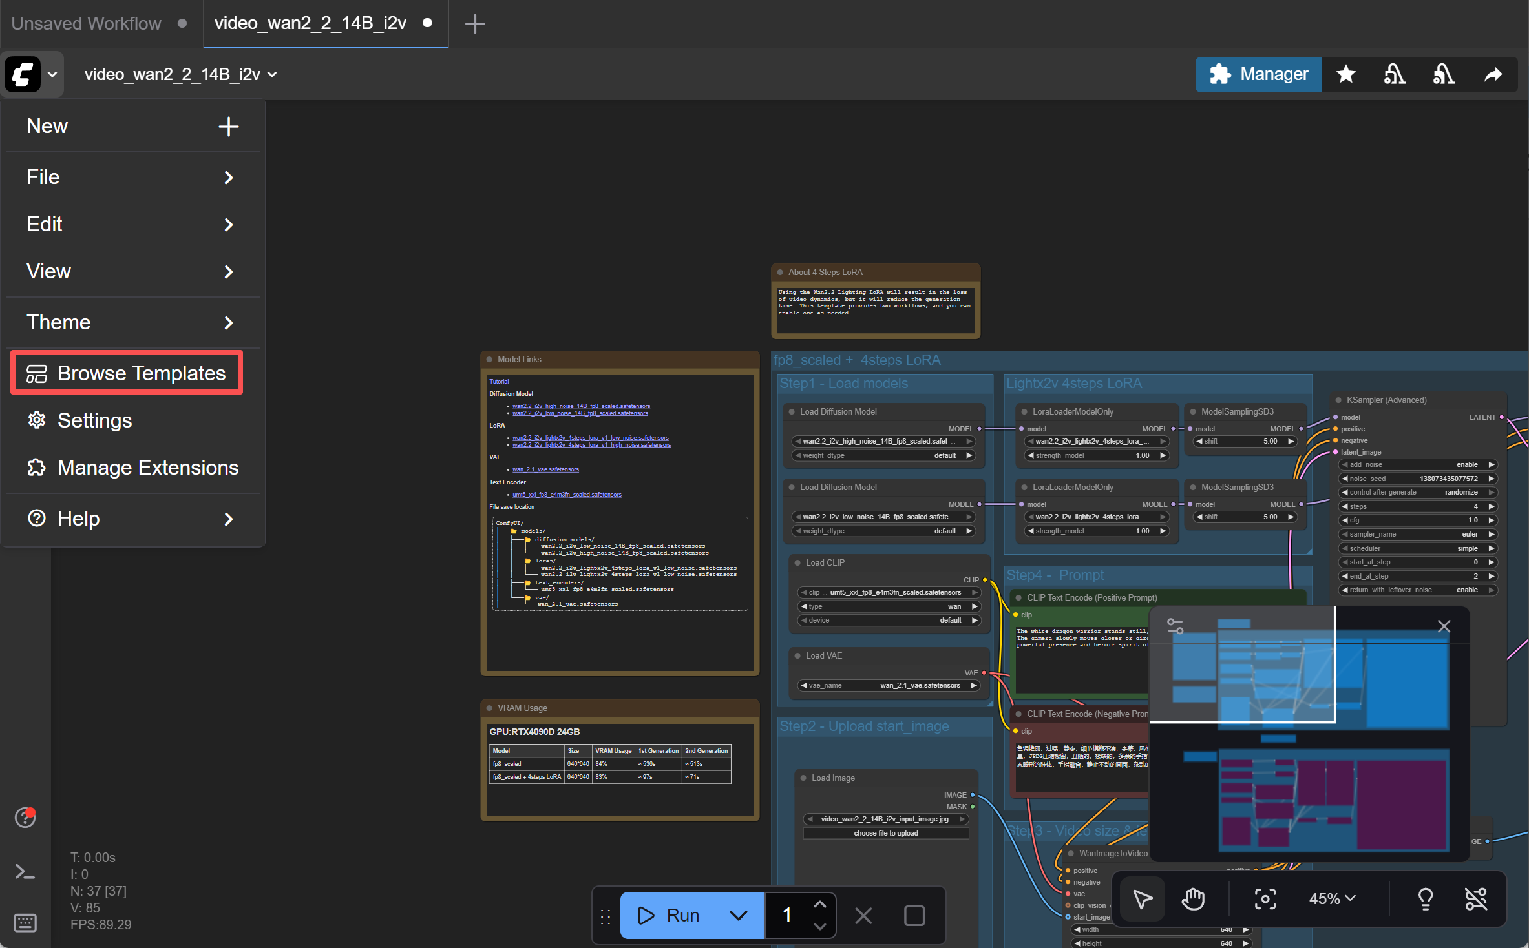This screenshot has width=1529, height=948.
Task: Increase batch count with up stepper arrow
Action: click(x=819, y=905)
